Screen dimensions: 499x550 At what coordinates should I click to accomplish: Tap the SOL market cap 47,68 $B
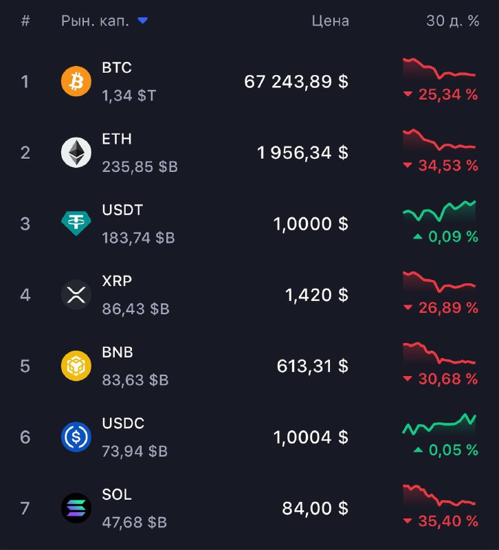click(x=134, y=522)
